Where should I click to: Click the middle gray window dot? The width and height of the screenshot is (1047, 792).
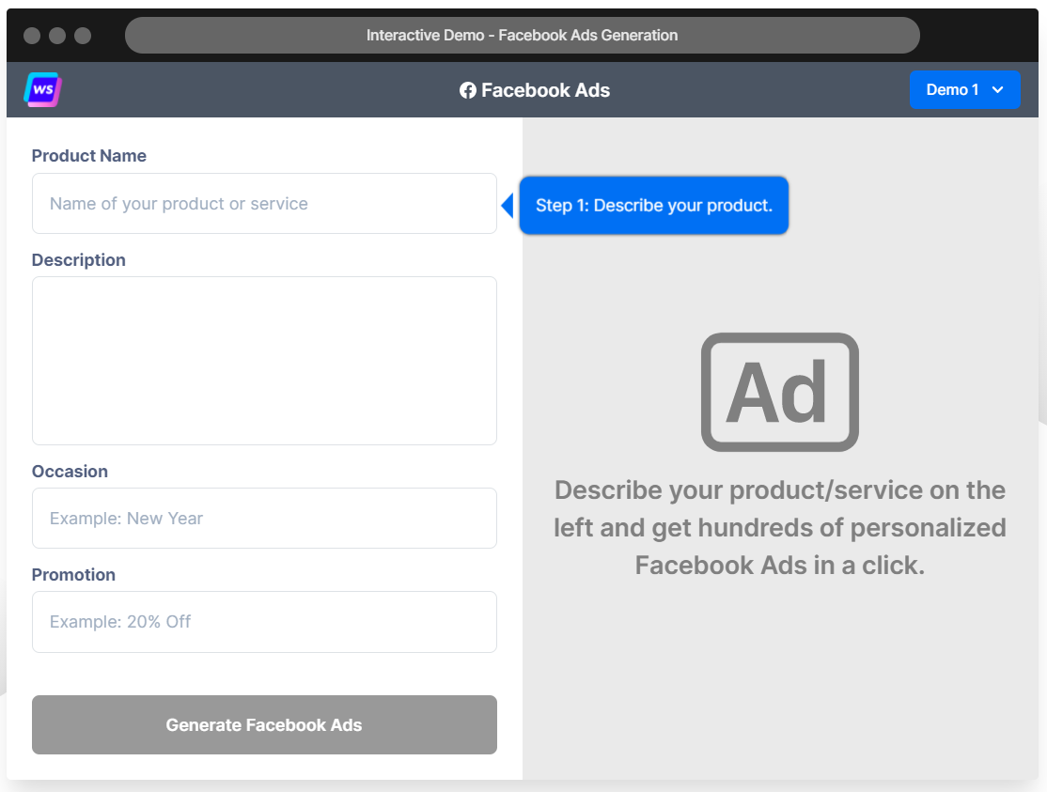pyautogui.click(x=57, y=36)
